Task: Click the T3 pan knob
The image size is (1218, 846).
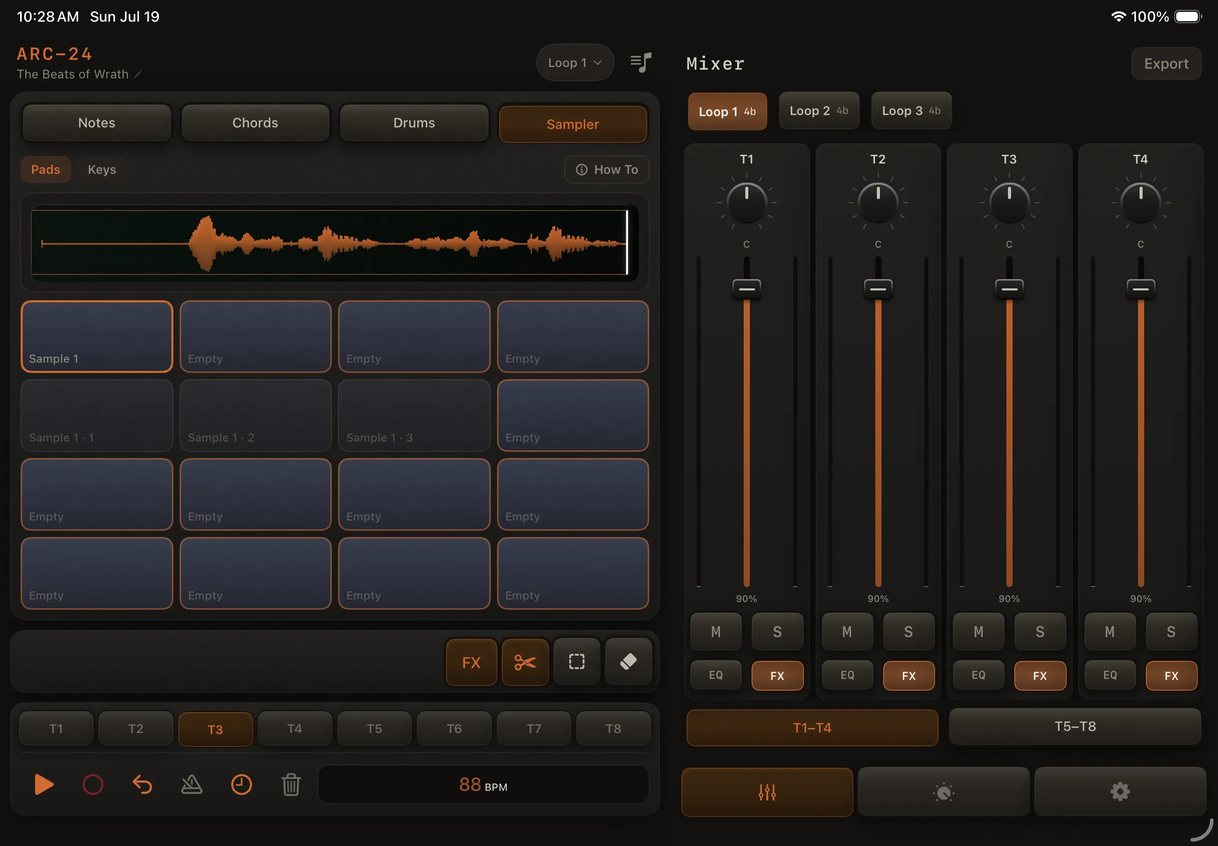Action: pos(1009,203)
